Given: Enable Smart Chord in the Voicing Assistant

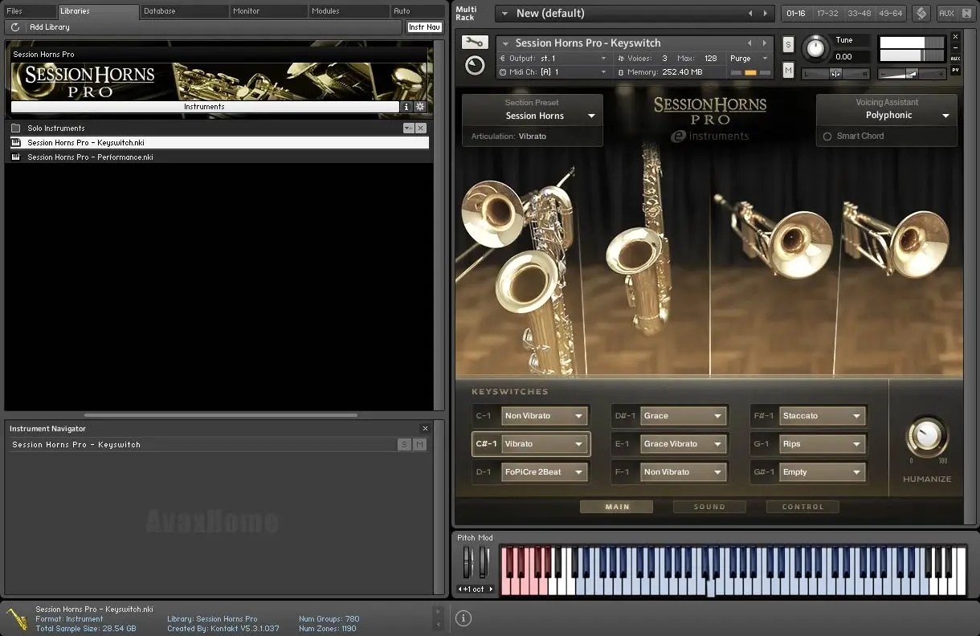Looking at the screenshot, I should point(827,136).
